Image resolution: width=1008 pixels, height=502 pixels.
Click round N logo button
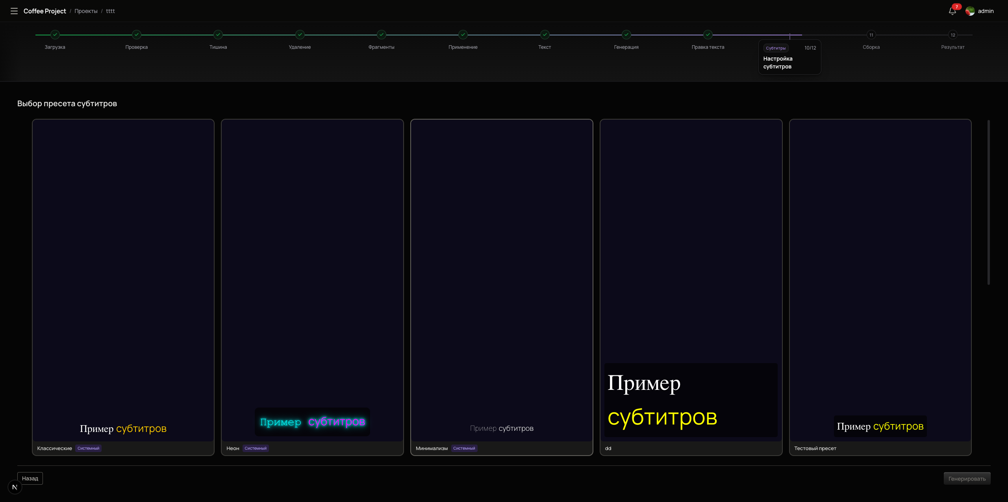click(15, 487)
